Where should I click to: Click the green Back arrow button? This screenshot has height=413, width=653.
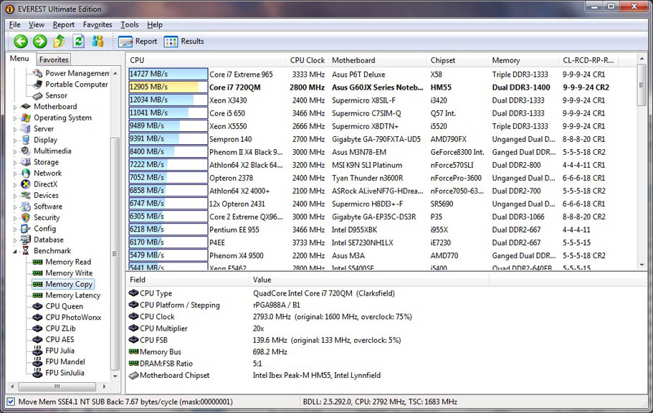tap(21, 42)
